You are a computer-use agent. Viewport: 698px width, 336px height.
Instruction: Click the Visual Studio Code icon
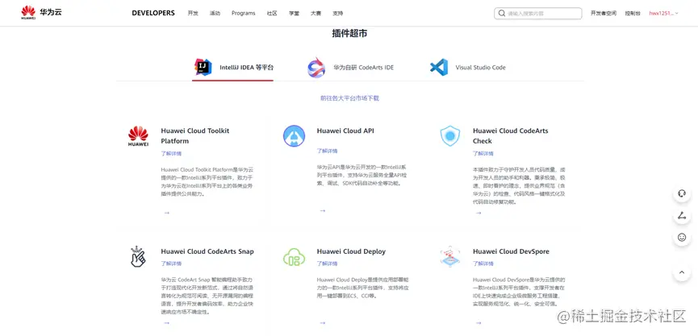pyautogui.click(x=438, y=68)
